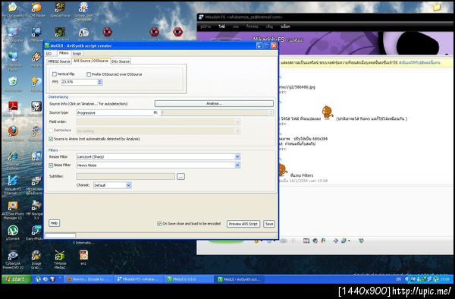Expand the Resize Filter dropdown

[x=237, y=157]
